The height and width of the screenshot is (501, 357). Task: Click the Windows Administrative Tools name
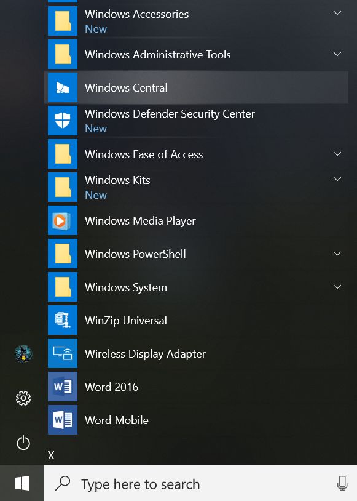[158, 55]
